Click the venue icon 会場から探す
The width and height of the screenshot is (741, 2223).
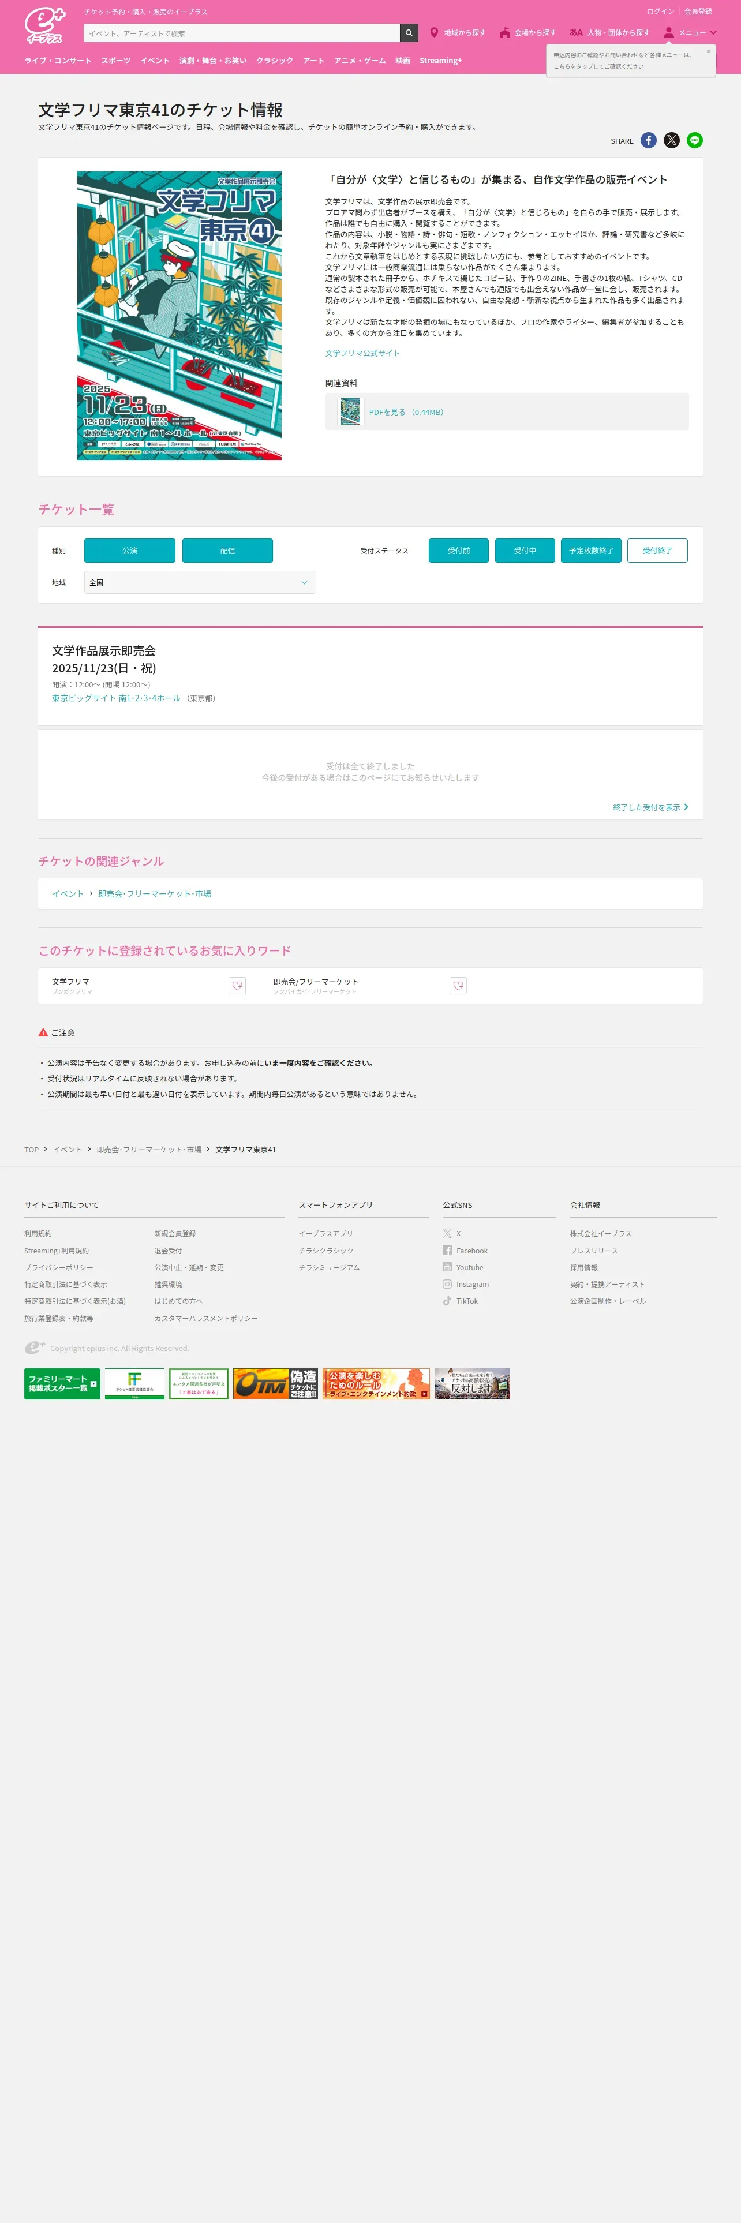point(504,33)
